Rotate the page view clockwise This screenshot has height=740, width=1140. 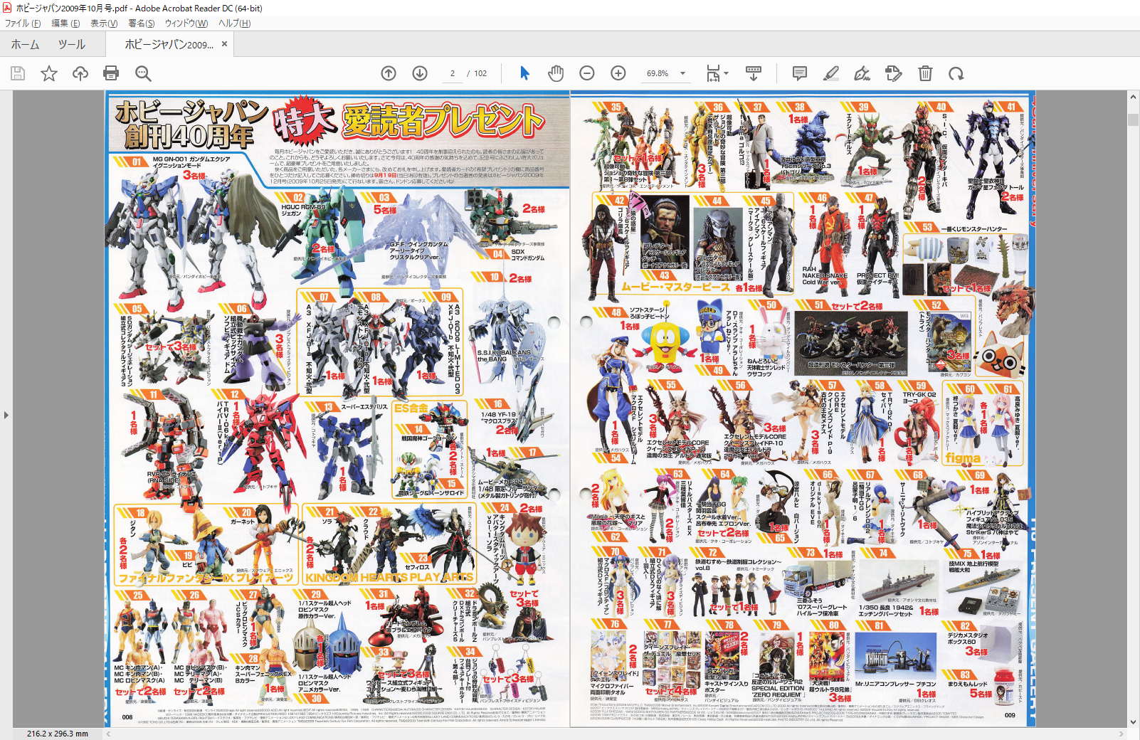(x=956, y=73)
